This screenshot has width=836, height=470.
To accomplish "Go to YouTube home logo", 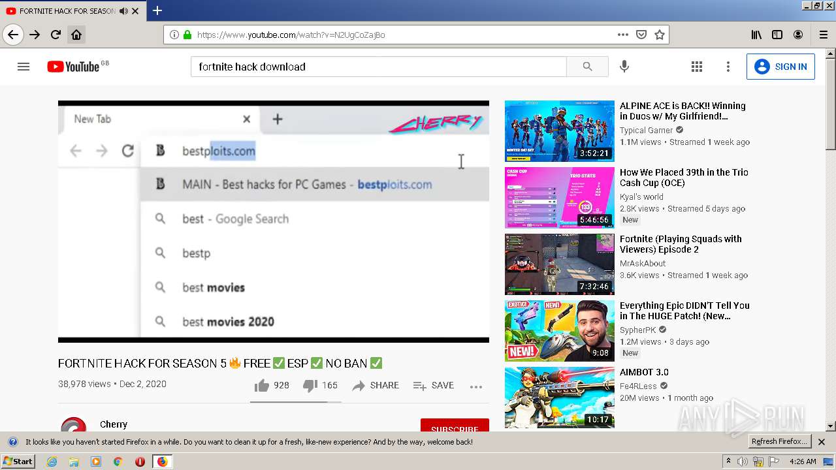I will point(72,67).
